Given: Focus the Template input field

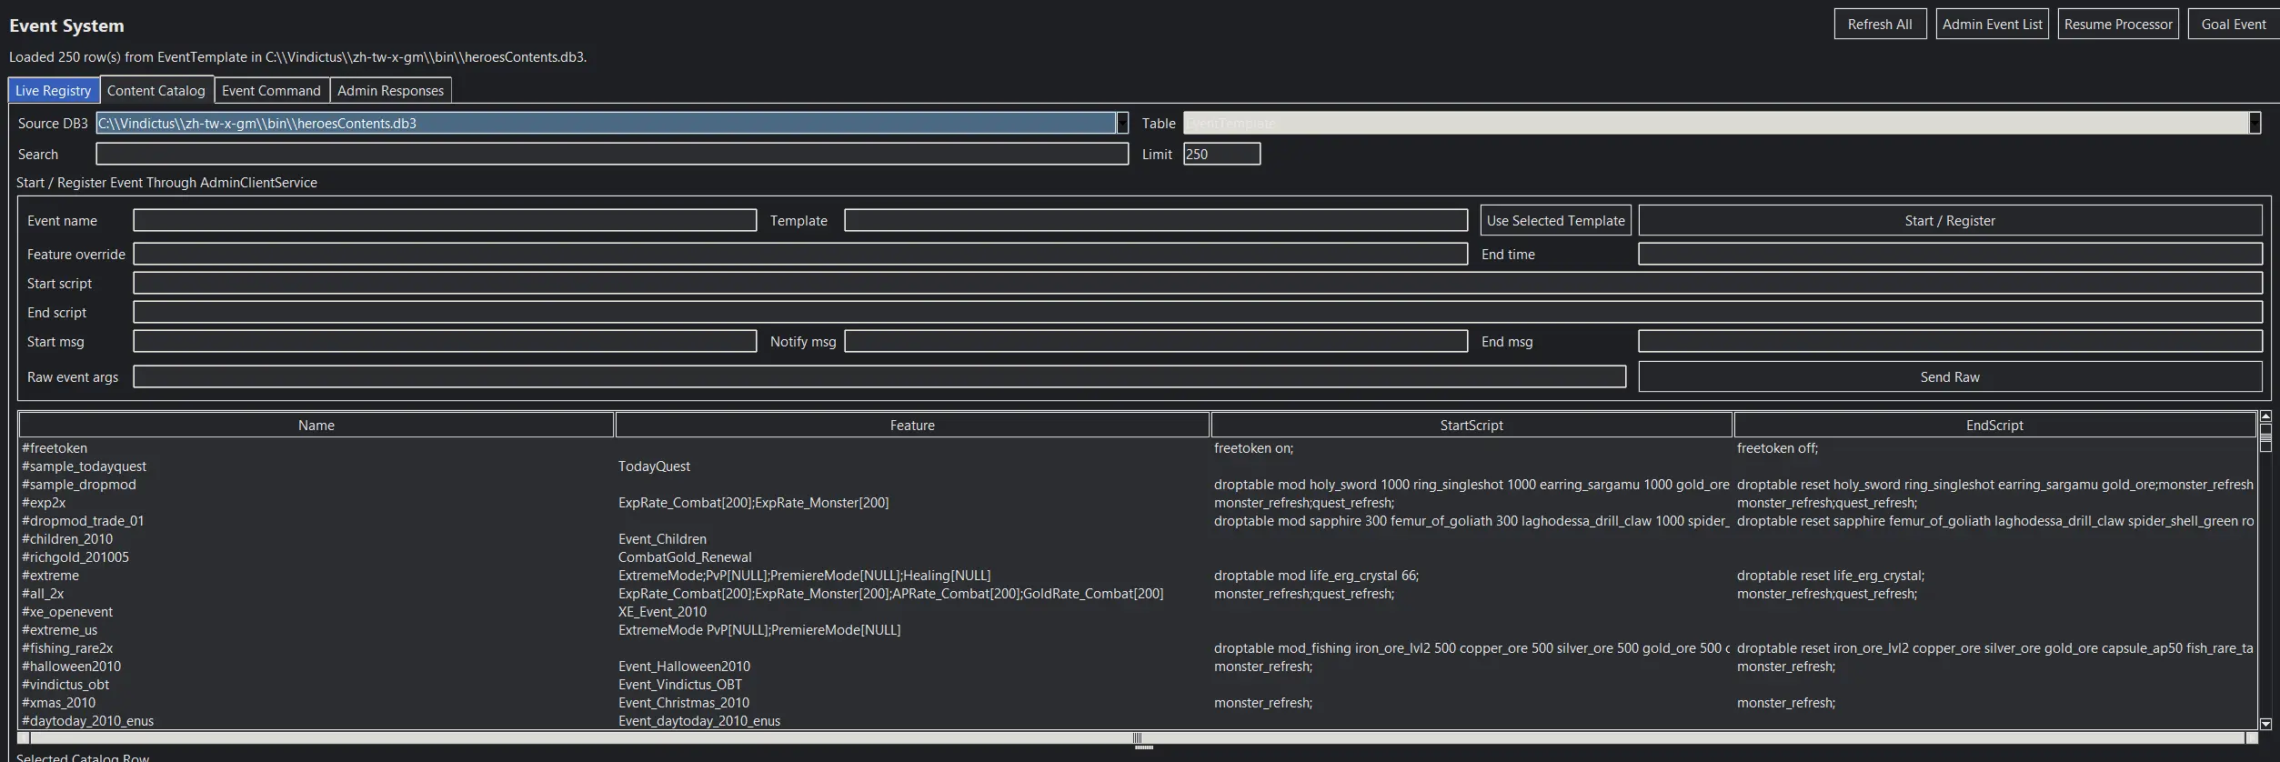Looking at the screenshot, I should tap(1156, 220).
